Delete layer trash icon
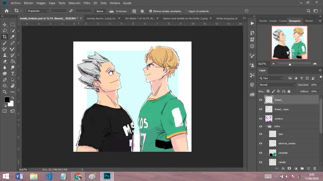 315,169
